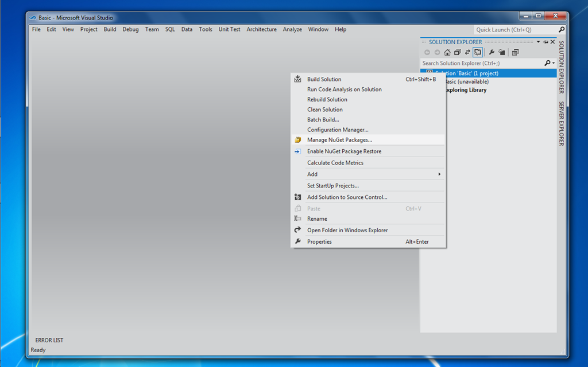Image resolution: width=588 pixels, height=367 pixels.
Task: Maximize the Visual Studio window
Action: coord(538,16)
